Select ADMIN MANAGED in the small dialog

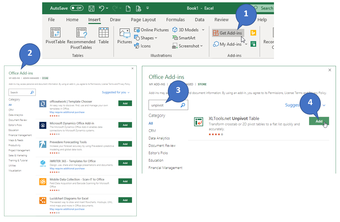coord(31,78)
